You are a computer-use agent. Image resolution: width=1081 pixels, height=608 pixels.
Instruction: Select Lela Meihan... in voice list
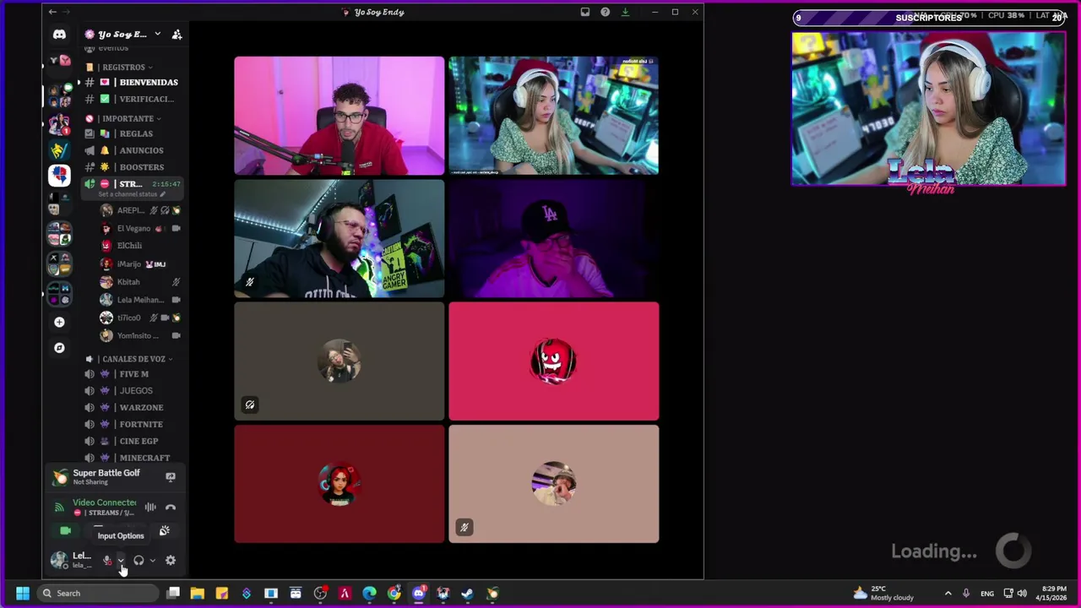[140, 300]
